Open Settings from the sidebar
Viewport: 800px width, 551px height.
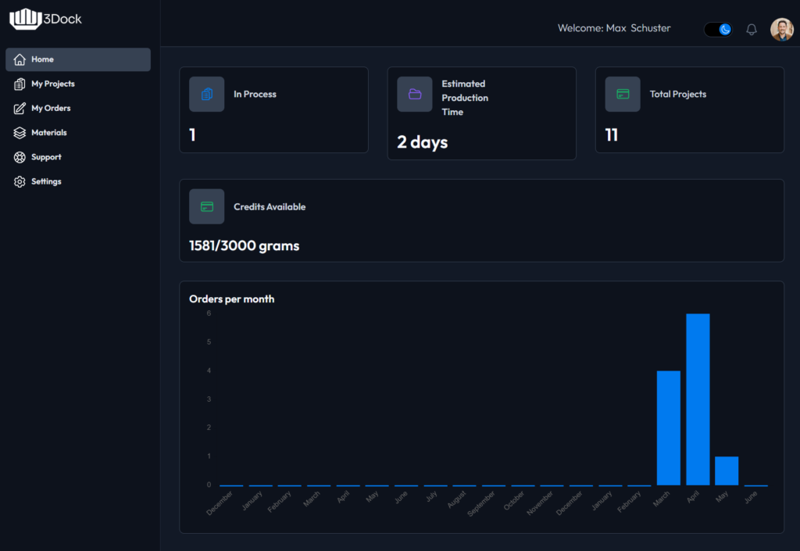(46, 181)
